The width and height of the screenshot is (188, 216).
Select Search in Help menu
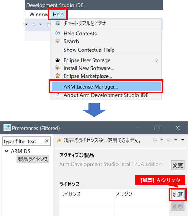pyautogui.click(x=106, y=42)
